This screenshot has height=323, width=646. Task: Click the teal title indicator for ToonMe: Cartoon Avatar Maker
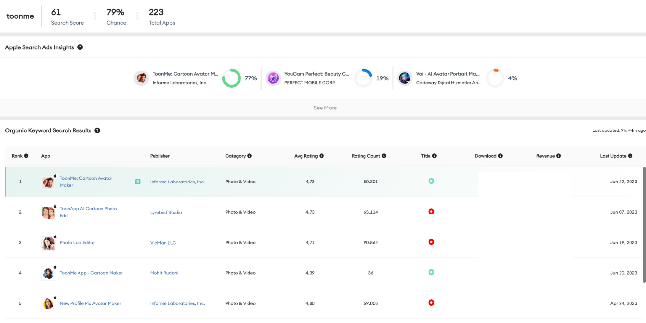[431, 181]
